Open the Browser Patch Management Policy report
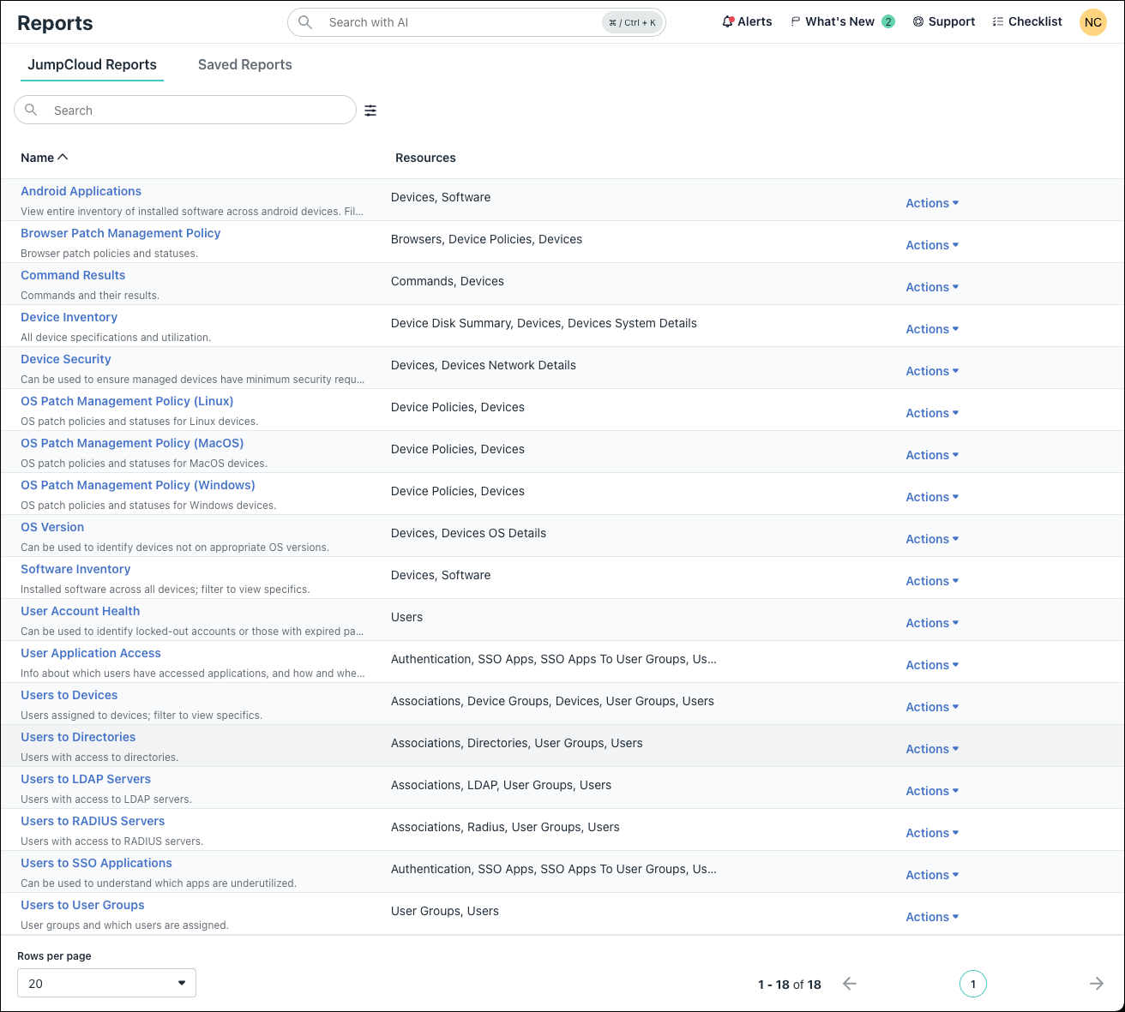This screenshot has width=1125, height=1012. click(120, 233)
